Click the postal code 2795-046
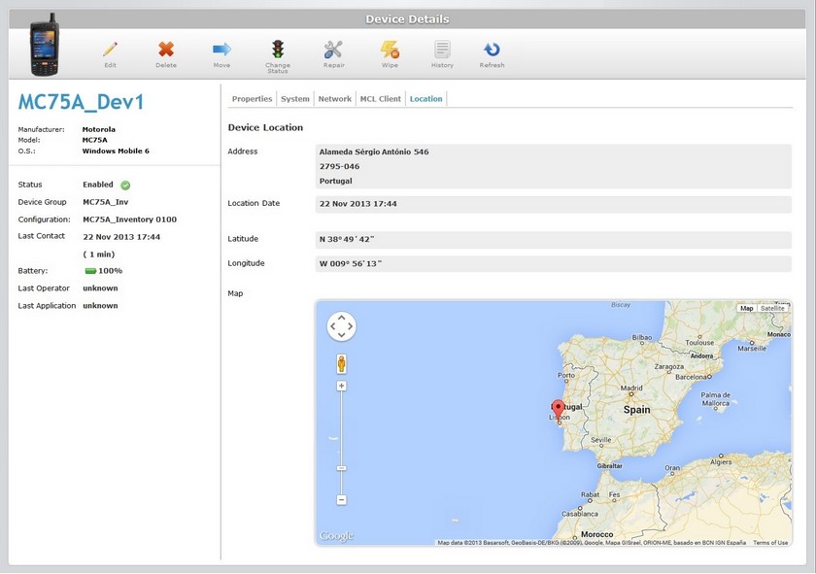816x574 pixels. [339, 166]
